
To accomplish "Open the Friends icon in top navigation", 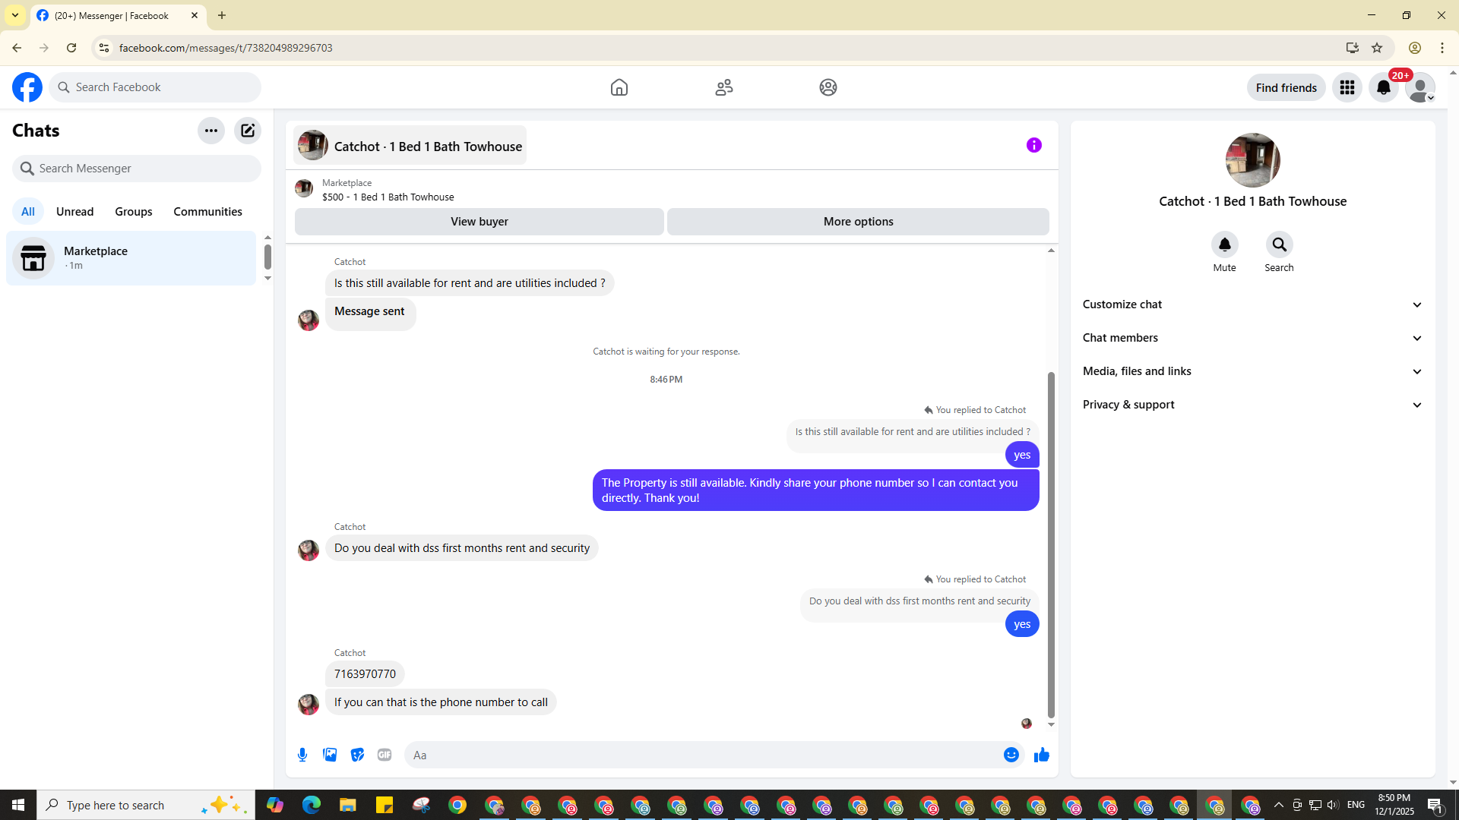I will (724, 87).
